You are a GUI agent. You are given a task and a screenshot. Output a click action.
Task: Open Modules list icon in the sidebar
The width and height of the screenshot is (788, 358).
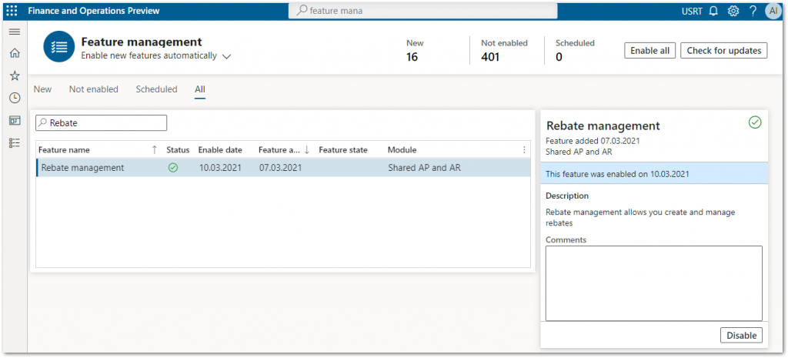point(15,142)
